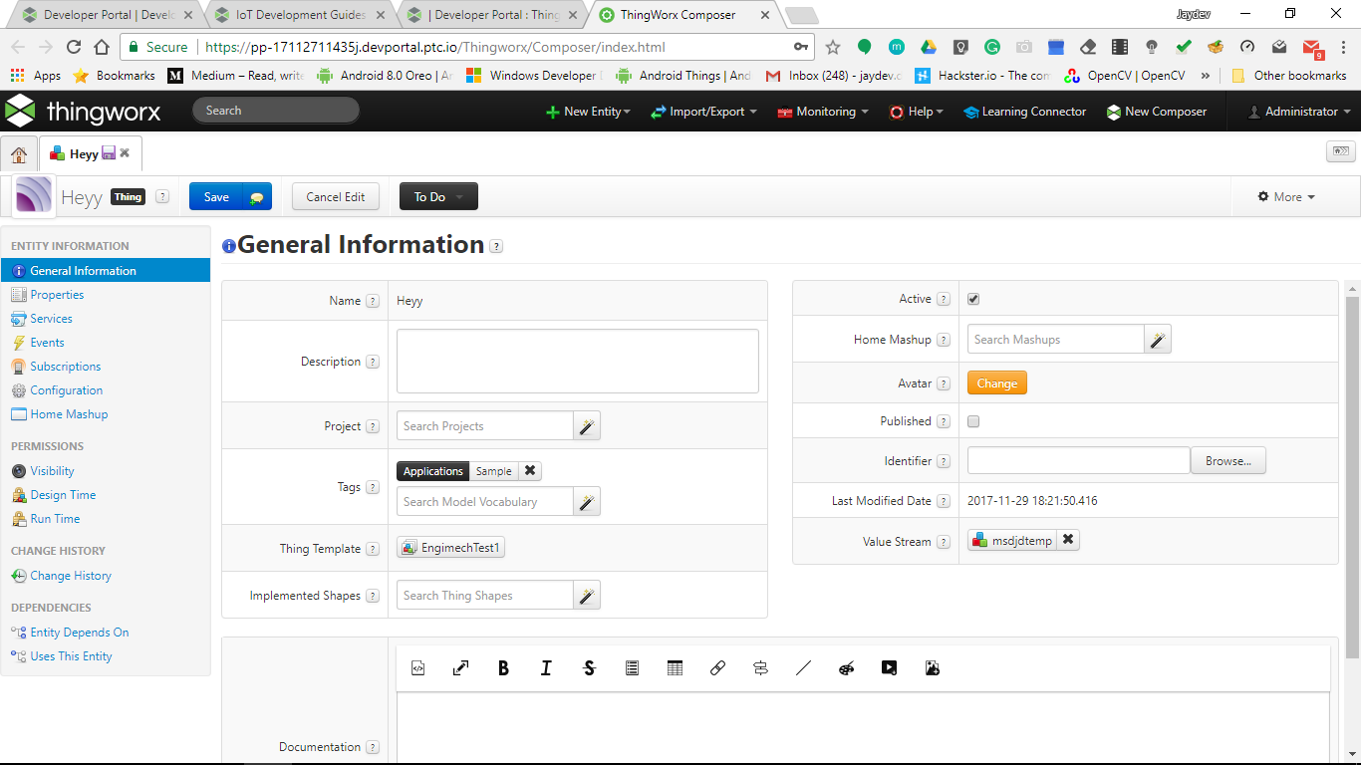Expand the More options menu
The image size is (1361, 765).
(x=1284, y=196)
